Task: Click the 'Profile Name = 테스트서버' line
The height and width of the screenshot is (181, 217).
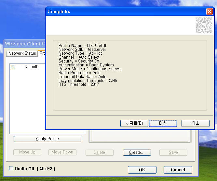Action: click(x=82, y=45)
